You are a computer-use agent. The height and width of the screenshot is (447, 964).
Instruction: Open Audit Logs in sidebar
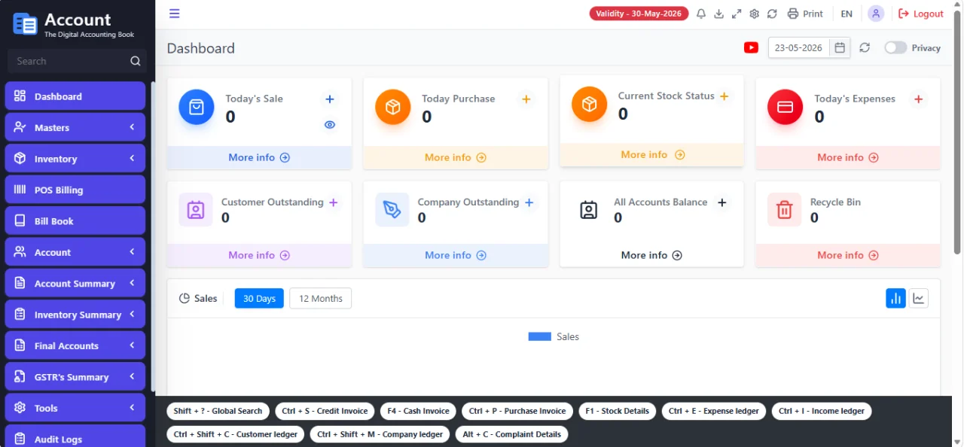point(75,436)
